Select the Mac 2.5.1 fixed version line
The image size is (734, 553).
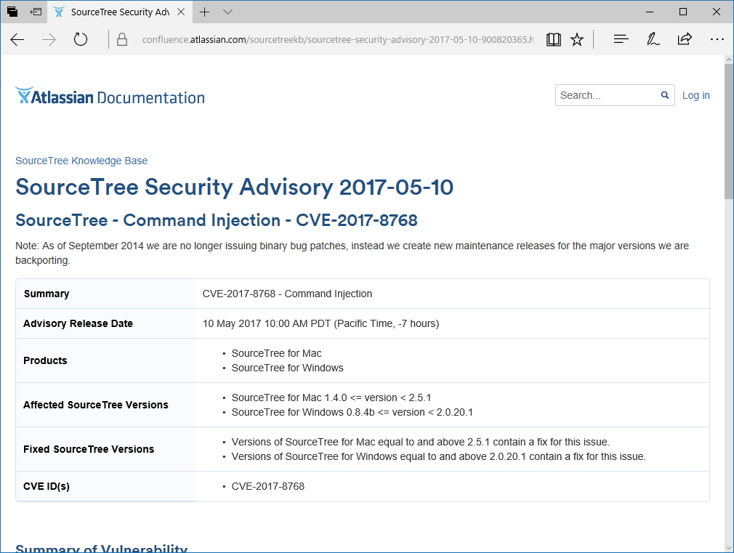click(420, 442)
